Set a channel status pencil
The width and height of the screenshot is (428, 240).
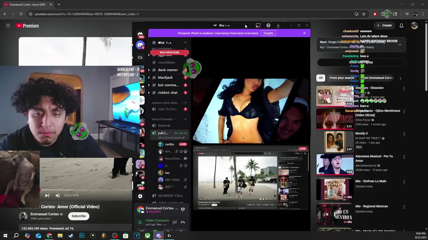[183, 138]
